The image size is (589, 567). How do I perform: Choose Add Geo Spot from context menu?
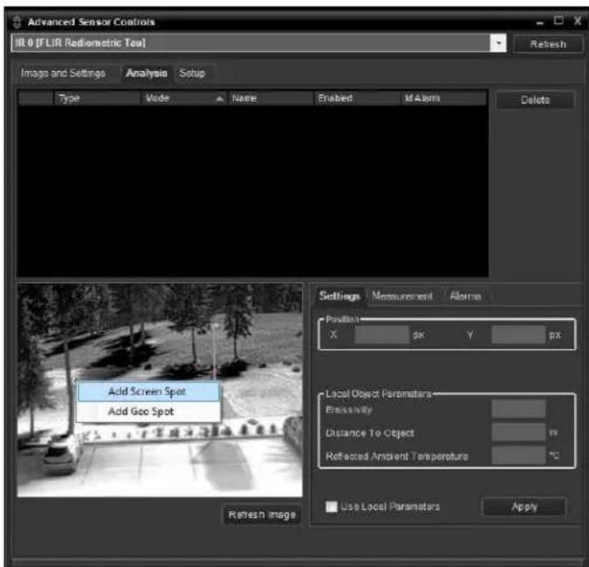pos(148,411)
